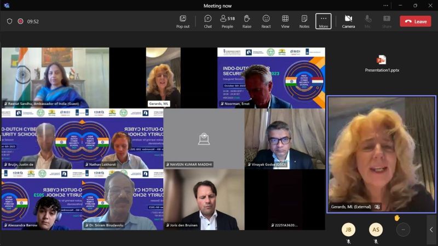Viewport: 438px width, 246px height.
Task: Leave the meeting
Action: pyautogui.click(x=416, y=21)
